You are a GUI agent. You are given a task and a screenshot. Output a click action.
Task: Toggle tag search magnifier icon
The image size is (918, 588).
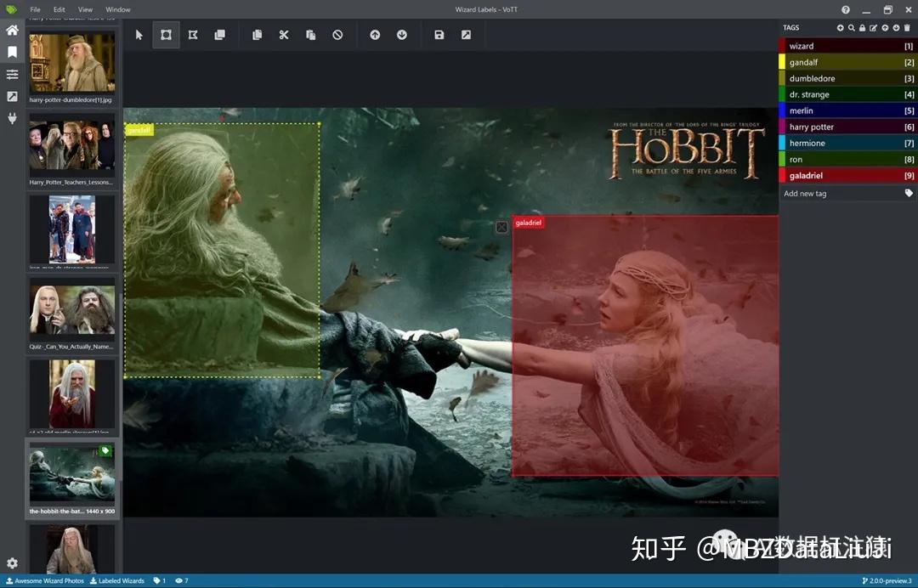point(851,27)
